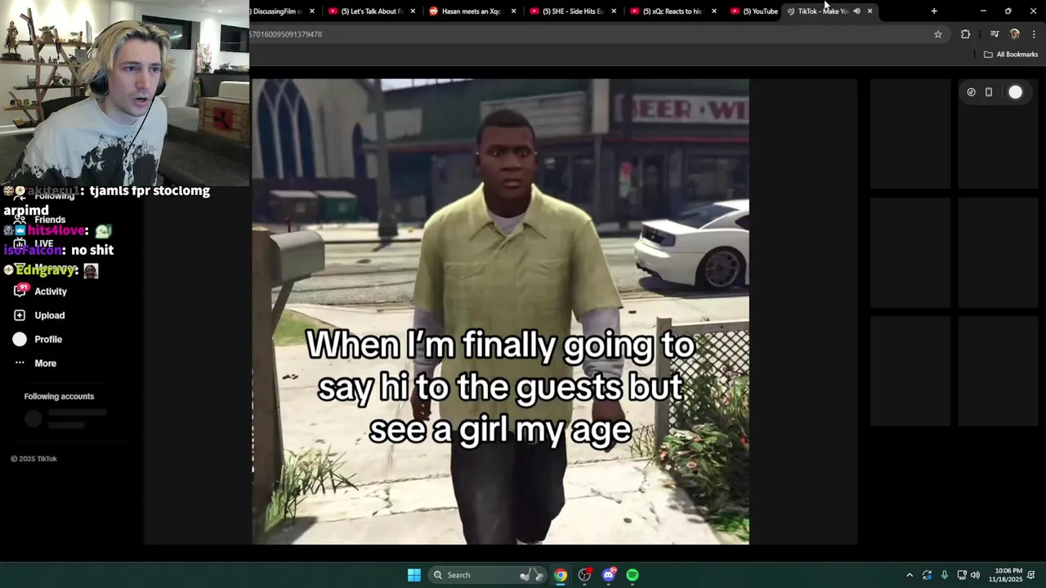The height and width of the screenshot is (588, 1046).
Task: Open the Windows Start menu
Action: (x=414, y=575)
